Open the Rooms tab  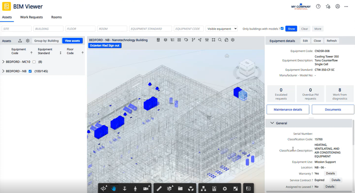click(x=56, y=17)
